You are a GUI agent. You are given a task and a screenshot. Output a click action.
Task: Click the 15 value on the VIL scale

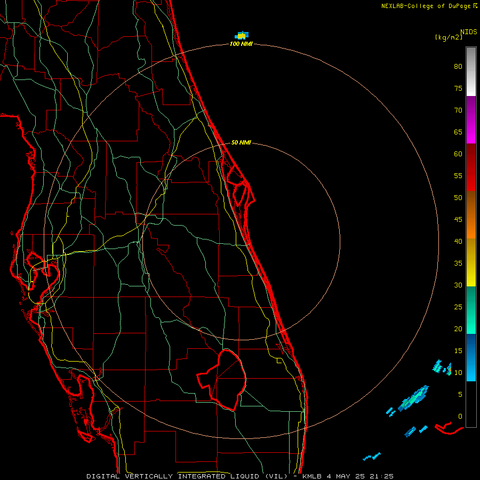point(458,350)
